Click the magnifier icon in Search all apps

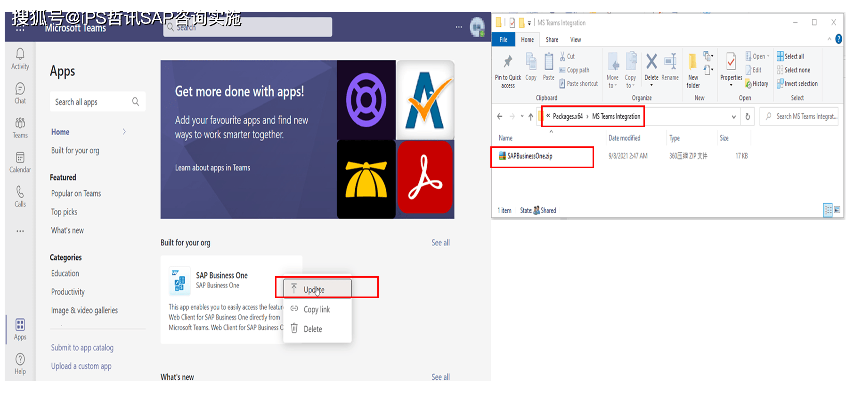pos(136,102)
